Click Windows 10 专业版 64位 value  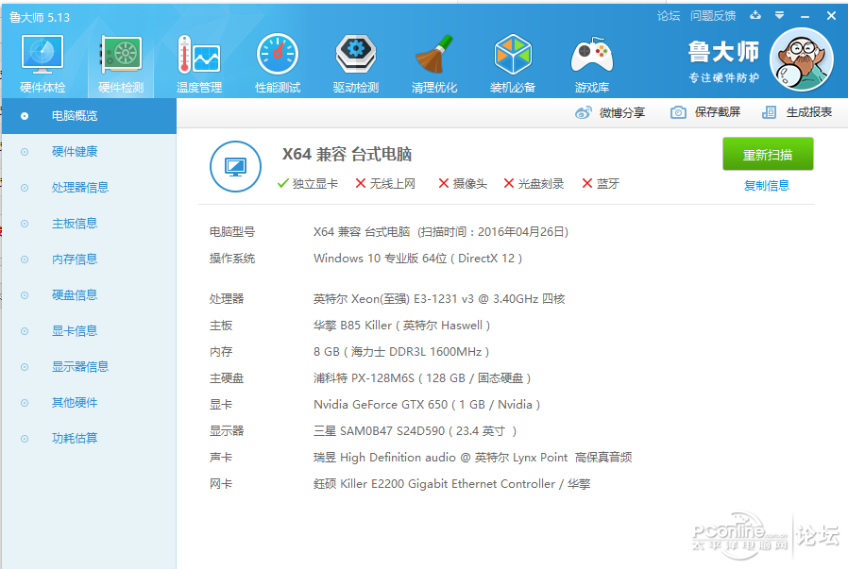[x=417, y=259]
